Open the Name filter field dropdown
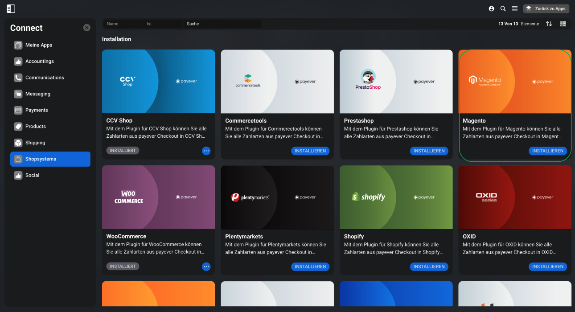Screen dimensions: 575x312 [123, 24]
